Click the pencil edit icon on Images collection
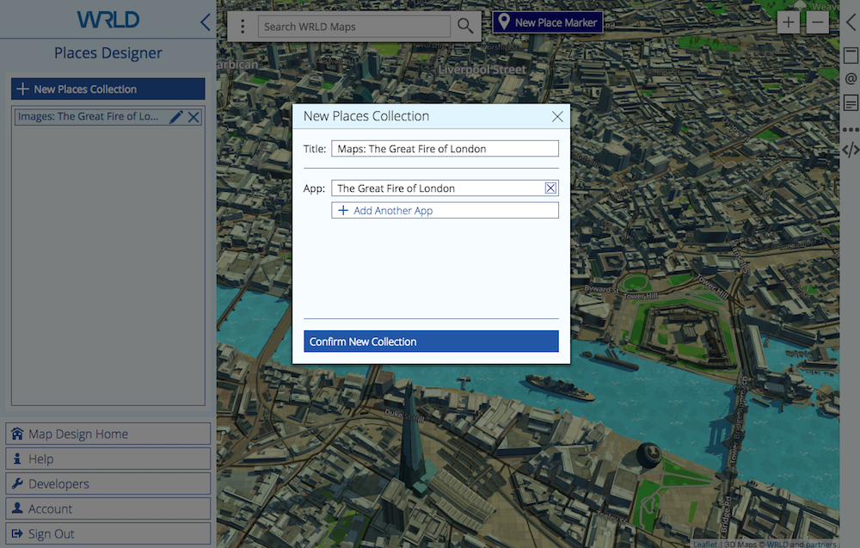The image size is (860, 548). click(176, 117)
